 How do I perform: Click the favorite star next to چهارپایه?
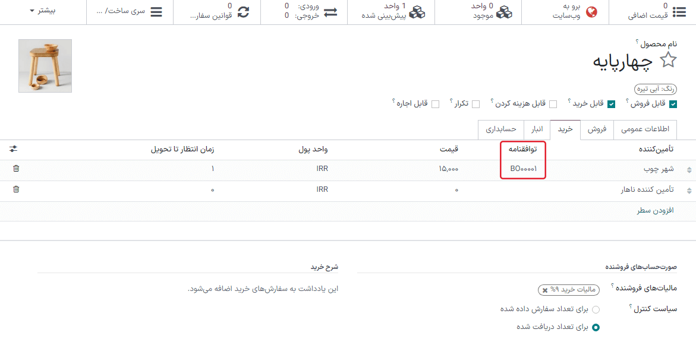tap(669, 60)
